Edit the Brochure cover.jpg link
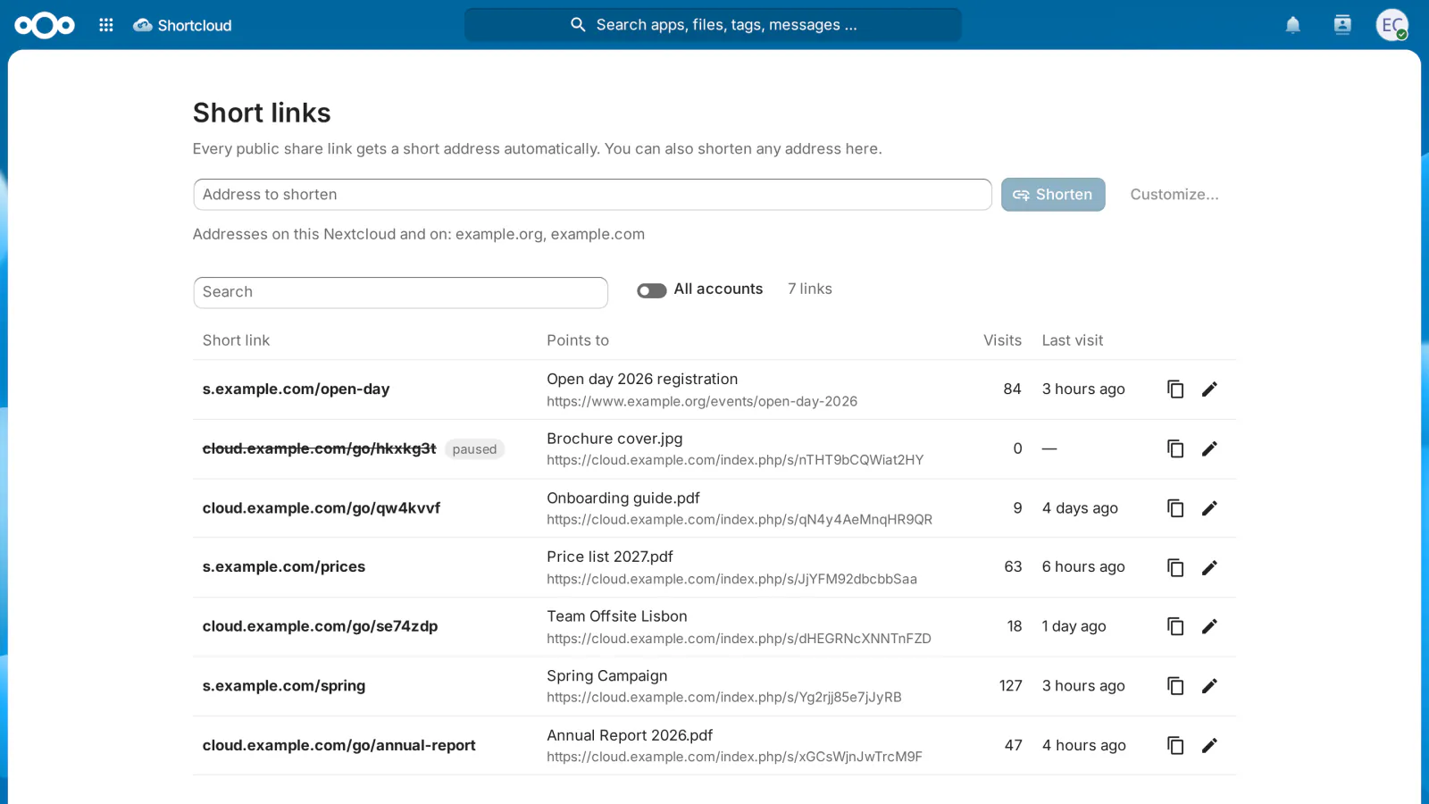1429x804 pixels. click(1209, 448)
